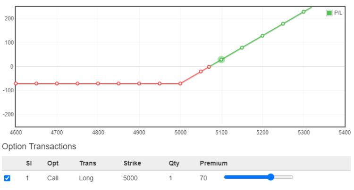Image resolution: width=354 pixels, height=190 pixels.
Task: Click the green data point at 5200
Action: (x=262, y=36)
